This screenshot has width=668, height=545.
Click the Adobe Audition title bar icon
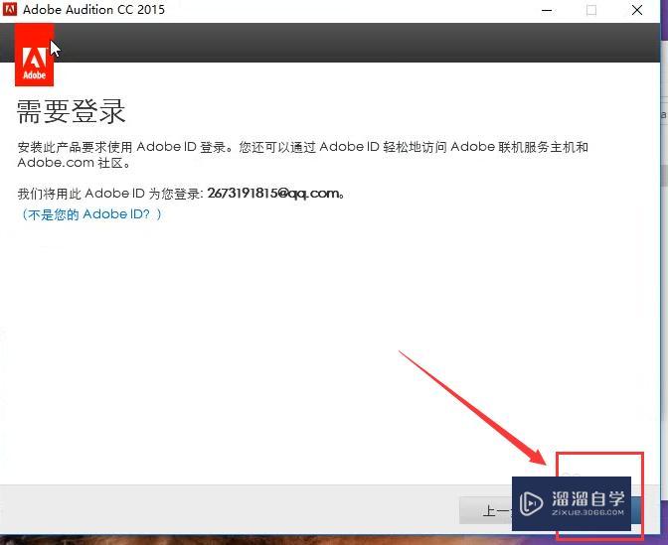coord(9,9)
